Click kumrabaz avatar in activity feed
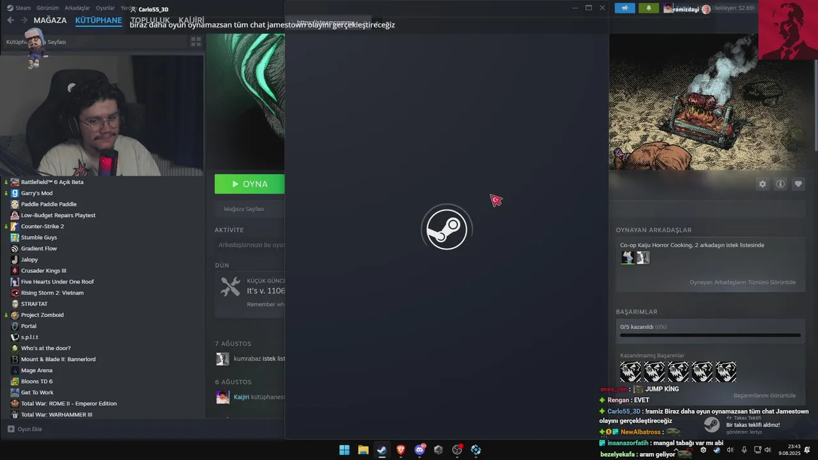The width and height of the screenshot is (818, 460). coord(222,359)
